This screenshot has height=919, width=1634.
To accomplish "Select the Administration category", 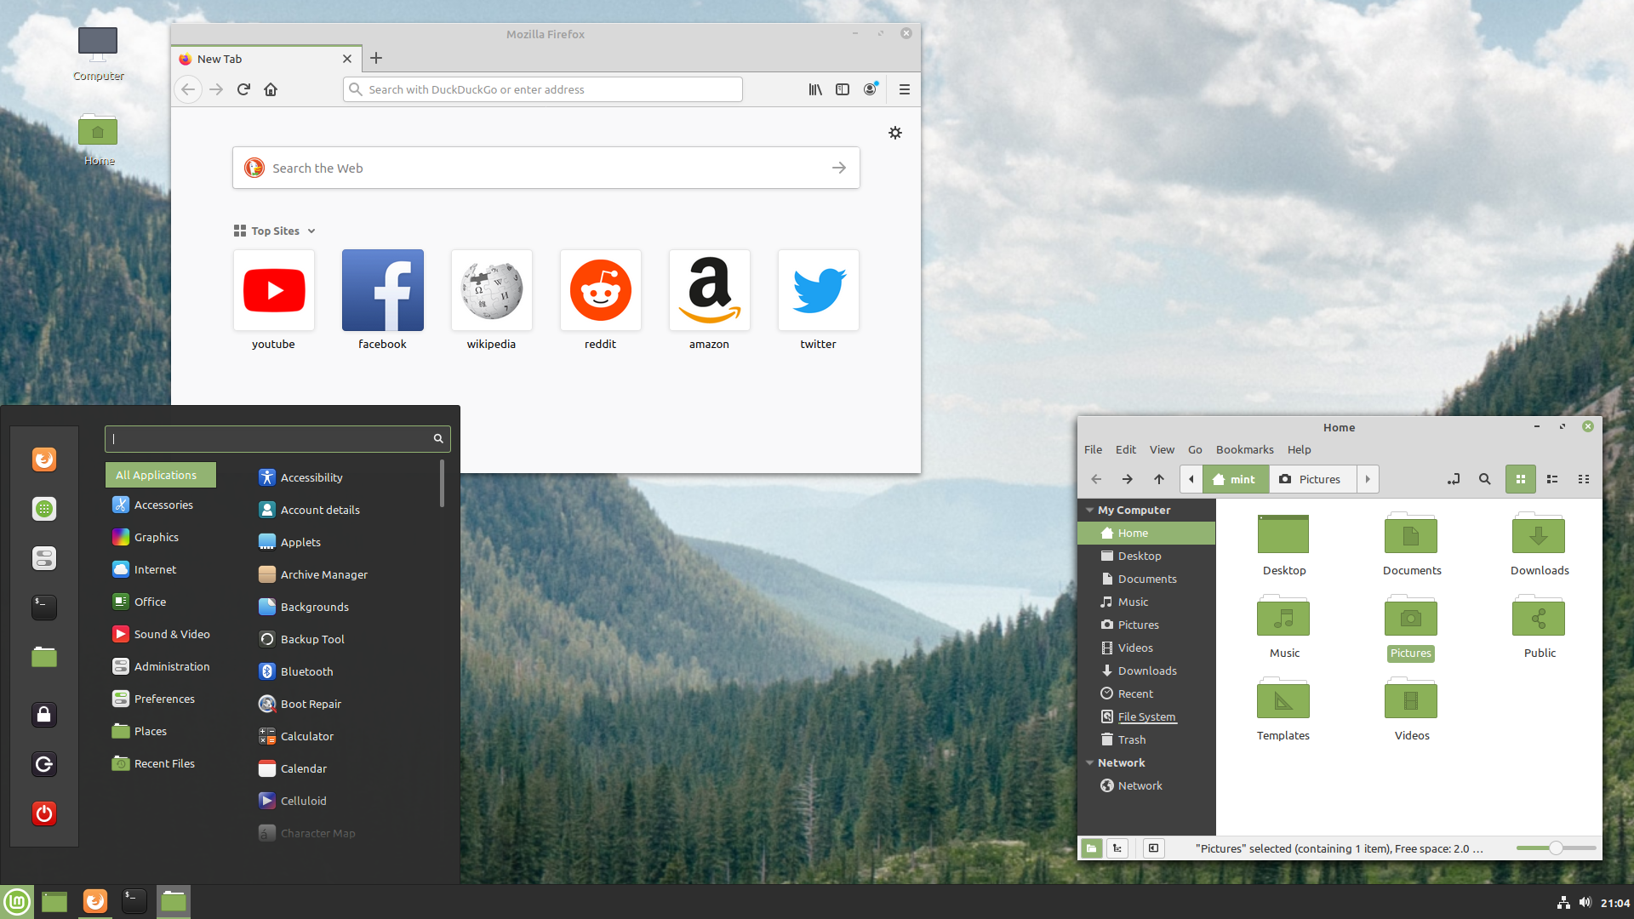I will coord(171,666).
